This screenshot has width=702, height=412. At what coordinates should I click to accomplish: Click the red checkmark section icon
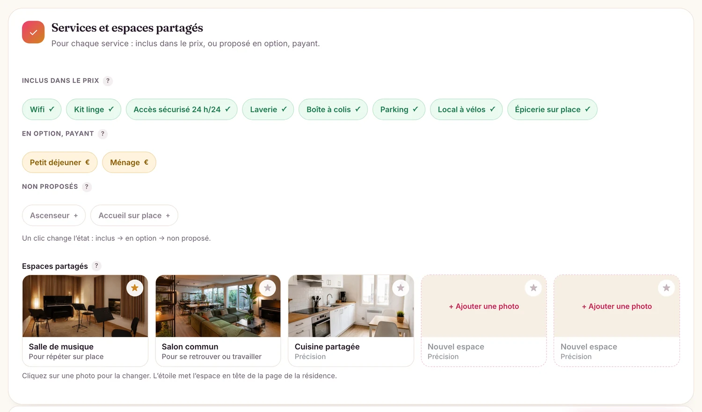33,32
